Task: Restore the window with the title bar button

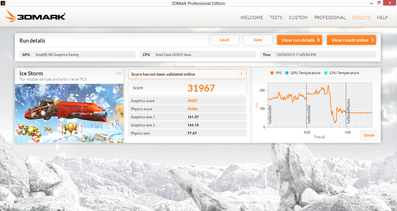Action: click(379, 3)
